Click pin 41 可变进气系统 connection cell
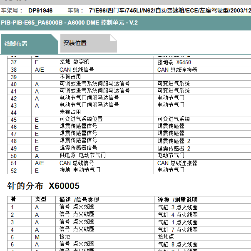This screenshot has width=251, height=251. [174, 90]
